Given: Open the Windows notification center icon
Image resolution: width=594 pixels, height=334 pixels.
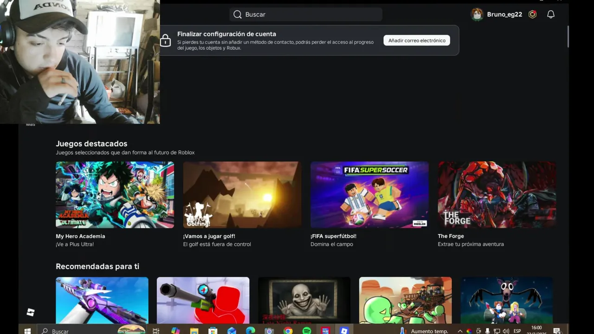Looking at the screenshot, I should coord(557,331).
